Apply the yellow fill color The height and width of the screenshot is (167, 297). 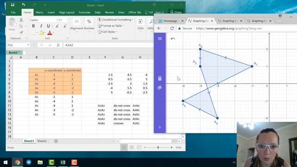point(41,33)
